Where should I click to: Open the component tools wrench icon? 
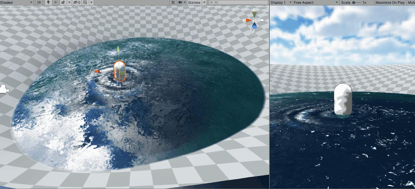(173, 2)
